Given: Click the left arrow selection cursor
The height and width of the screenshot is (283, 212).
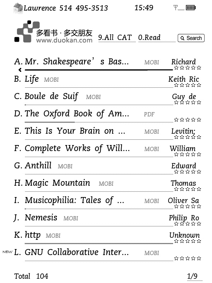Looking at the screenshot, I should click(20, 70).
